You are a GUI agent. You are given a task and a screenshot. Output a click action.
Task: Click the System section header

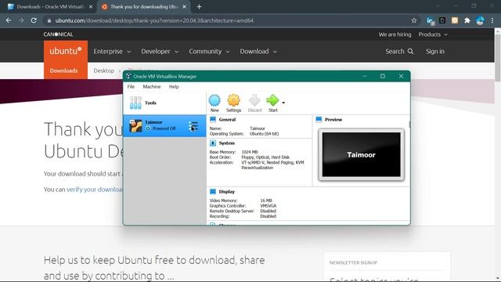click(226, 143)
